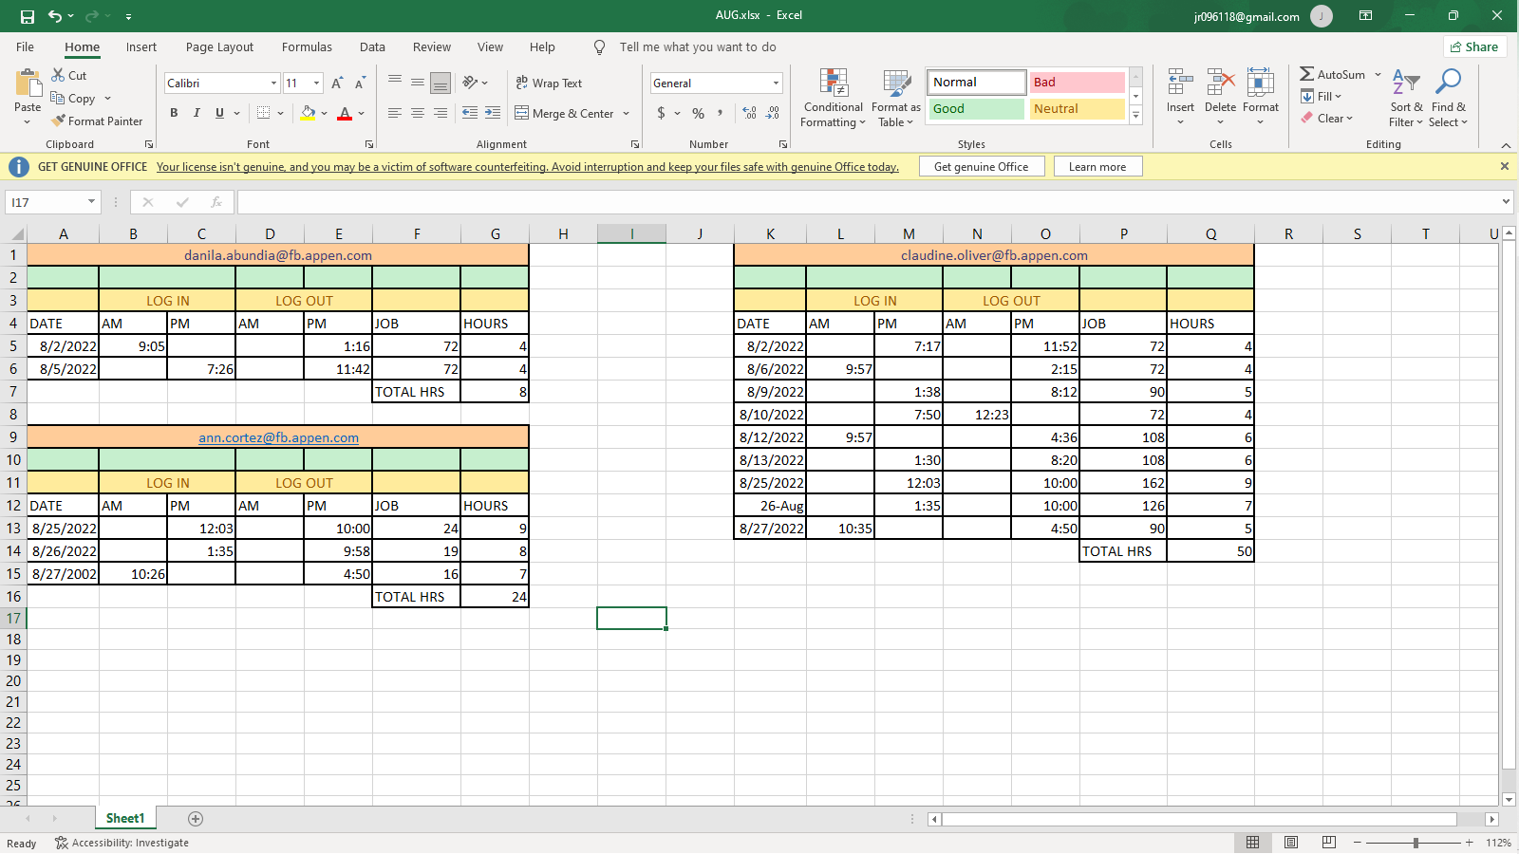1519x854 pixels.
Task: Toggle Wrap Text on
Action: click(x=549, y=84)
